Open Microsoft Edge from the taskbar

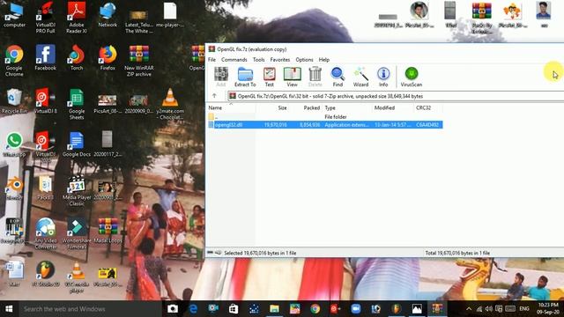tap(193, 309)
